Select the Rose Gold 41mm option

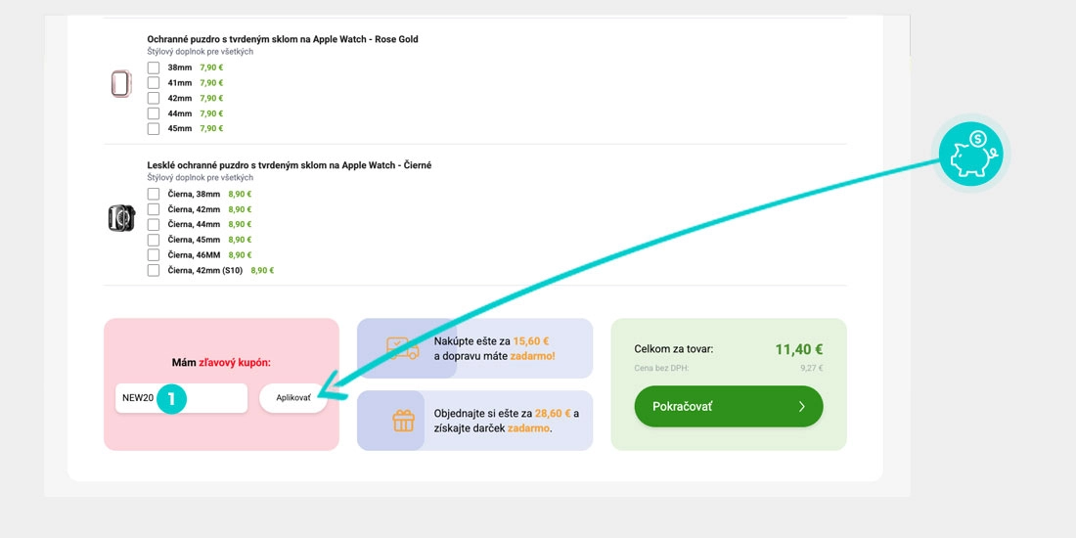coord(154,83)
